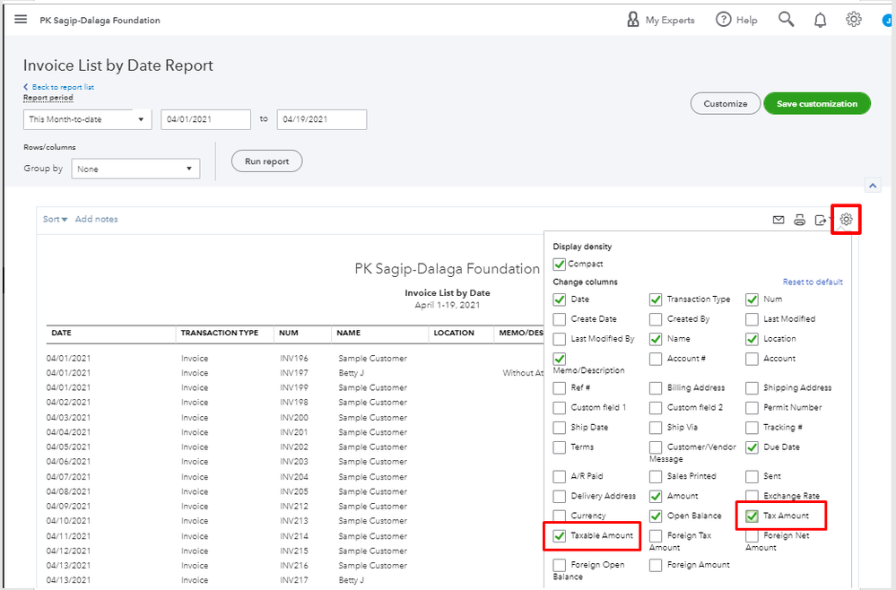The height and width of the screenshot is (590, 896).
Task: Open the notifications bell
Action: (820, 20)
